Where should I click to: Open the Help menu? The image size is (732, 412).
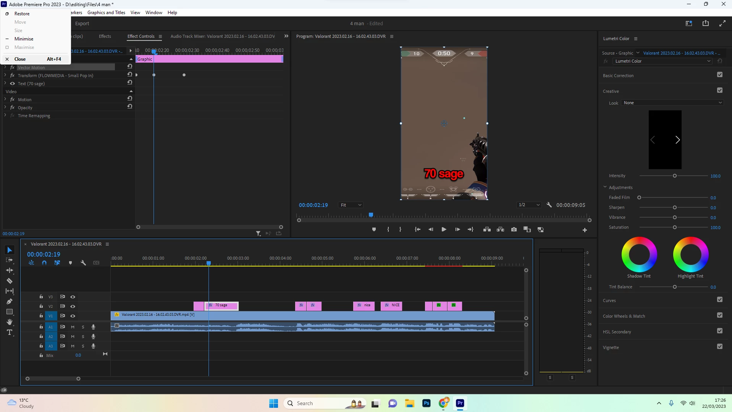(172, 13)
